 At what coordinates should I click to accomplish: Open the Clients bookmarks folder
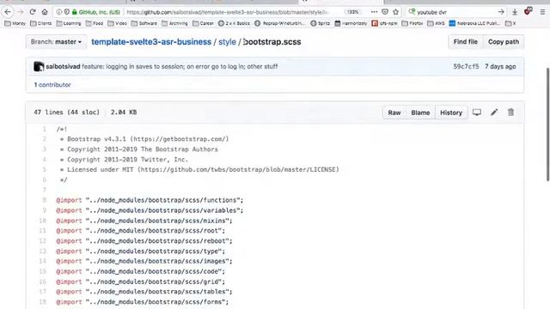[x=40, y=23]
